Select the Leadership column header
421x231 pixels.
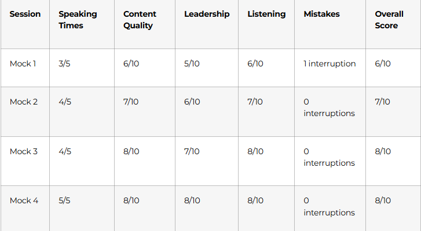207,14
